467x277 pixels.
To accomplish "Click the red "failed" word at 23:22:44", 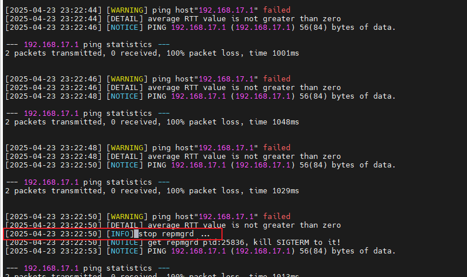I will coord(277,10).
